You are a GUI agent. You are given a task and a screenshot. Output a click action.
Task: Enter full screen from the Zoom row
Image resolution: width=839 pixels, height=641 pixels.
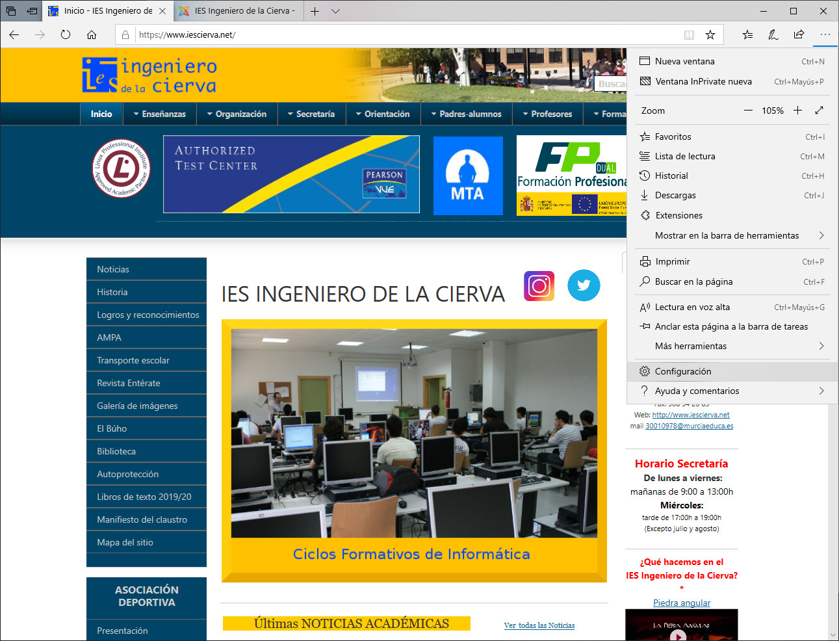(x=819, y=111)
